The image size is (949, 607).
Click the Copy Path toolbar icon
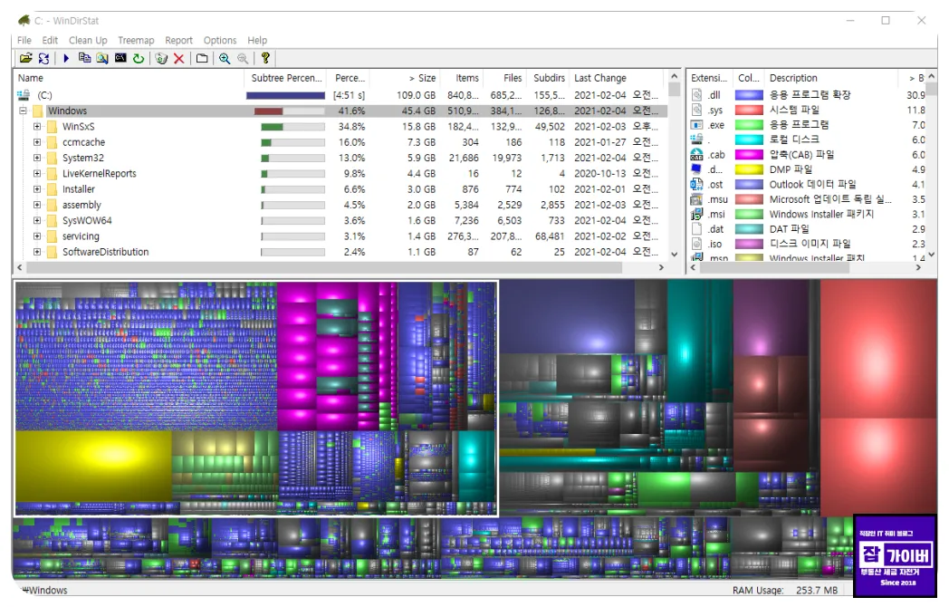coord(84,58)
